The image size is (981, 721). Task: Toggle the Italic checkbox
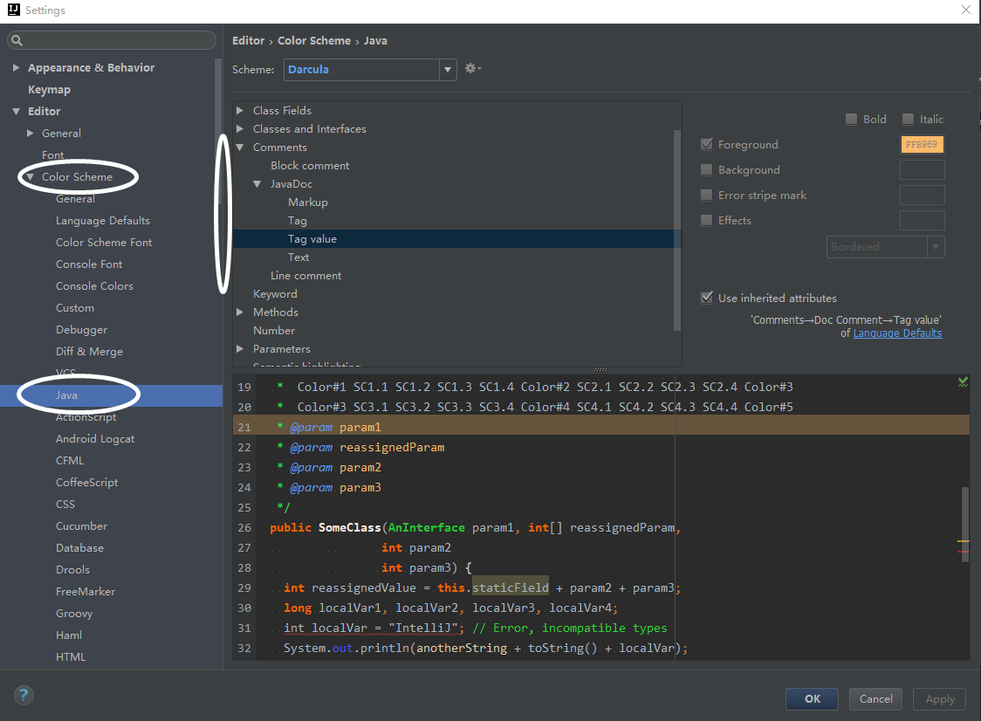coord(908,119)
